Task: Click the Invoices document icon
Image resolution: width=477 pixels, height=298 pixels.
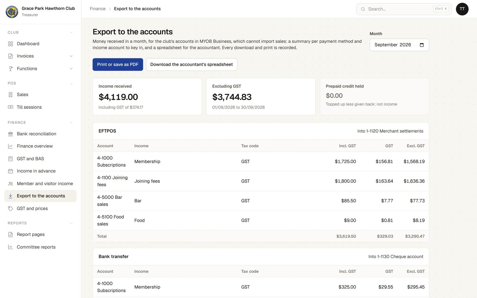Action: 10,56
